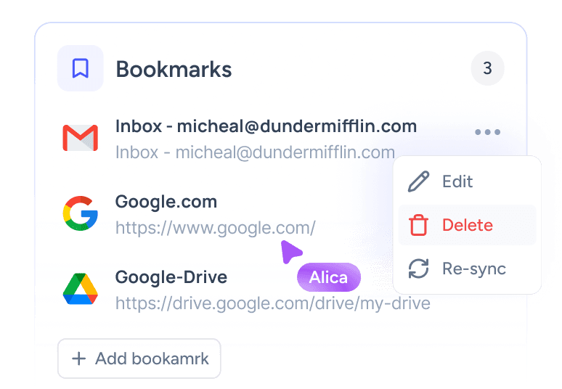Click the purple Alica collaborator label
The height and width of the screenshot is (389, 562).
pyautogui.click(x=329, y=277)
